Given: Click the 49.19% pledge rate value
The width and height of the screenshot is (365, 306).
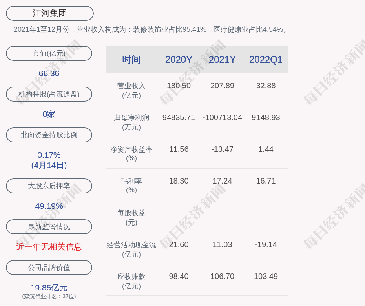Looking at the screenshot, I should pos(49,206).
